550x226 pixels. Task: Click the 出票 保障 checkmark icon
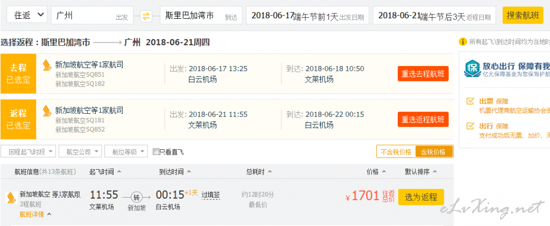pyautogui.click(x=470, y=101)
